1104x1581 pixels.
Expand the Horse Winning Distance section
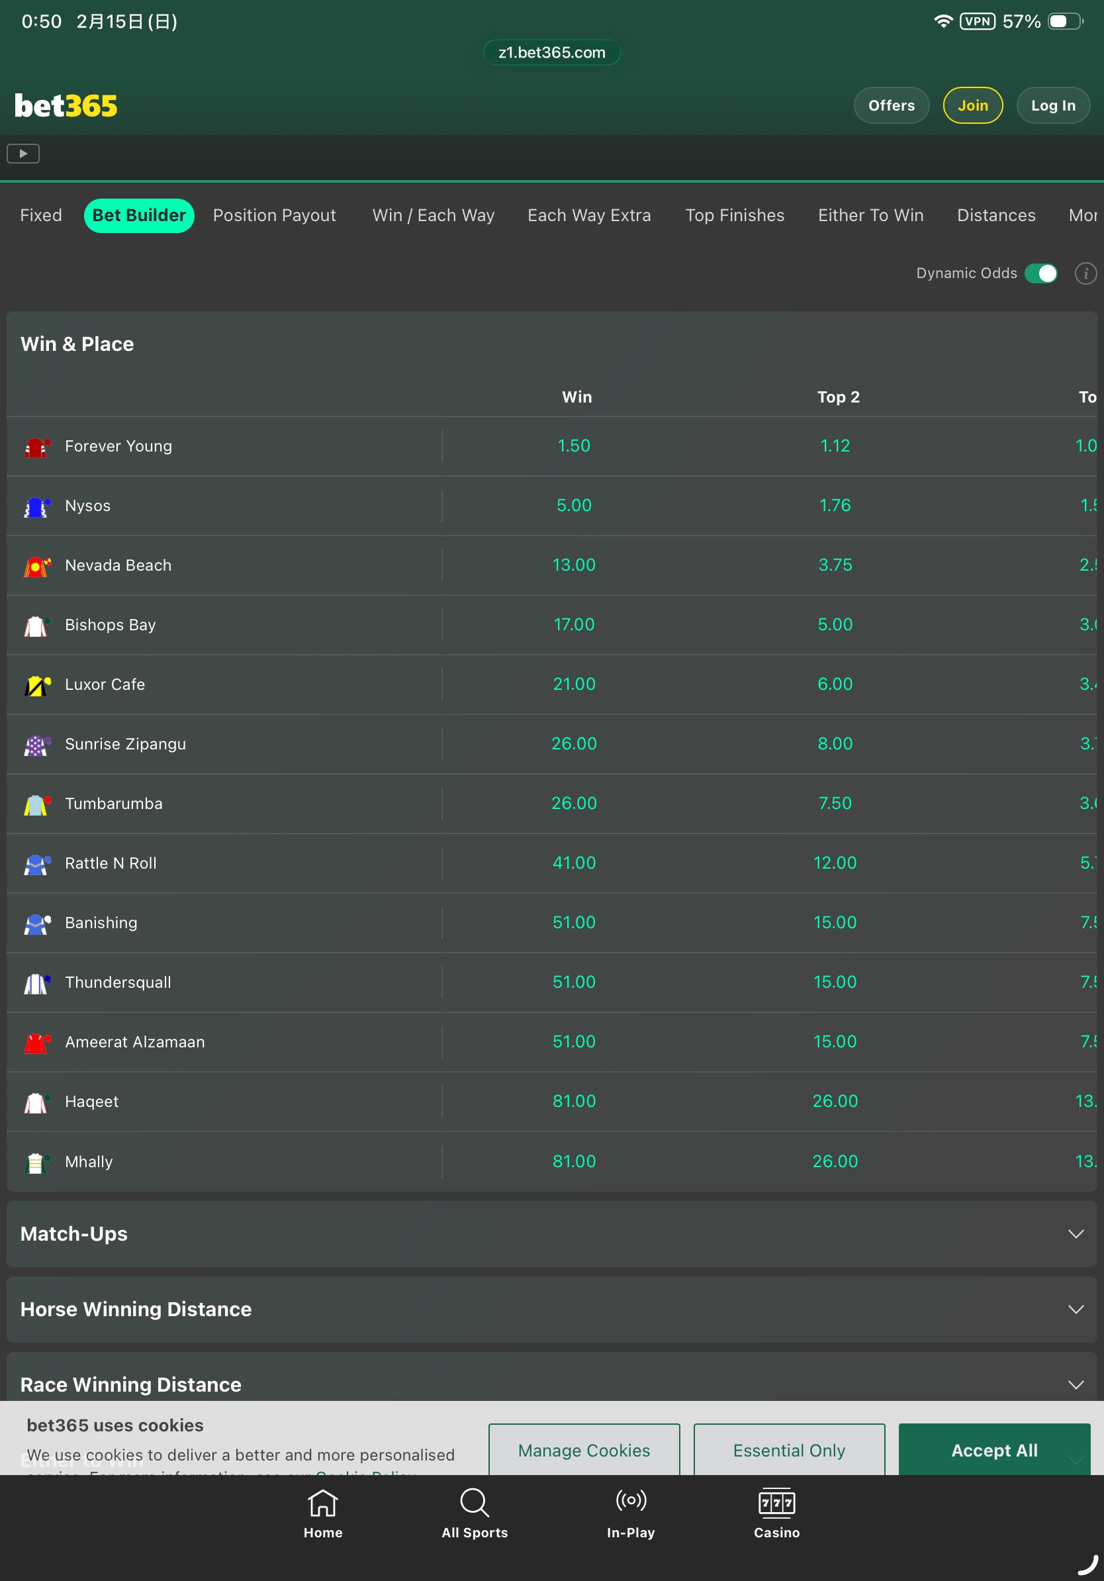tap(1076, 1309)
